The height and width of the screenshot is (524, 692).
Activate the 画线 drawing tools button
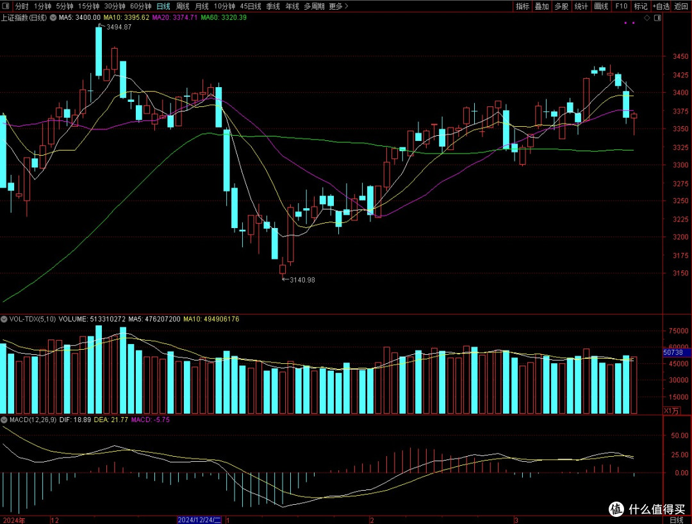point(601,6)
